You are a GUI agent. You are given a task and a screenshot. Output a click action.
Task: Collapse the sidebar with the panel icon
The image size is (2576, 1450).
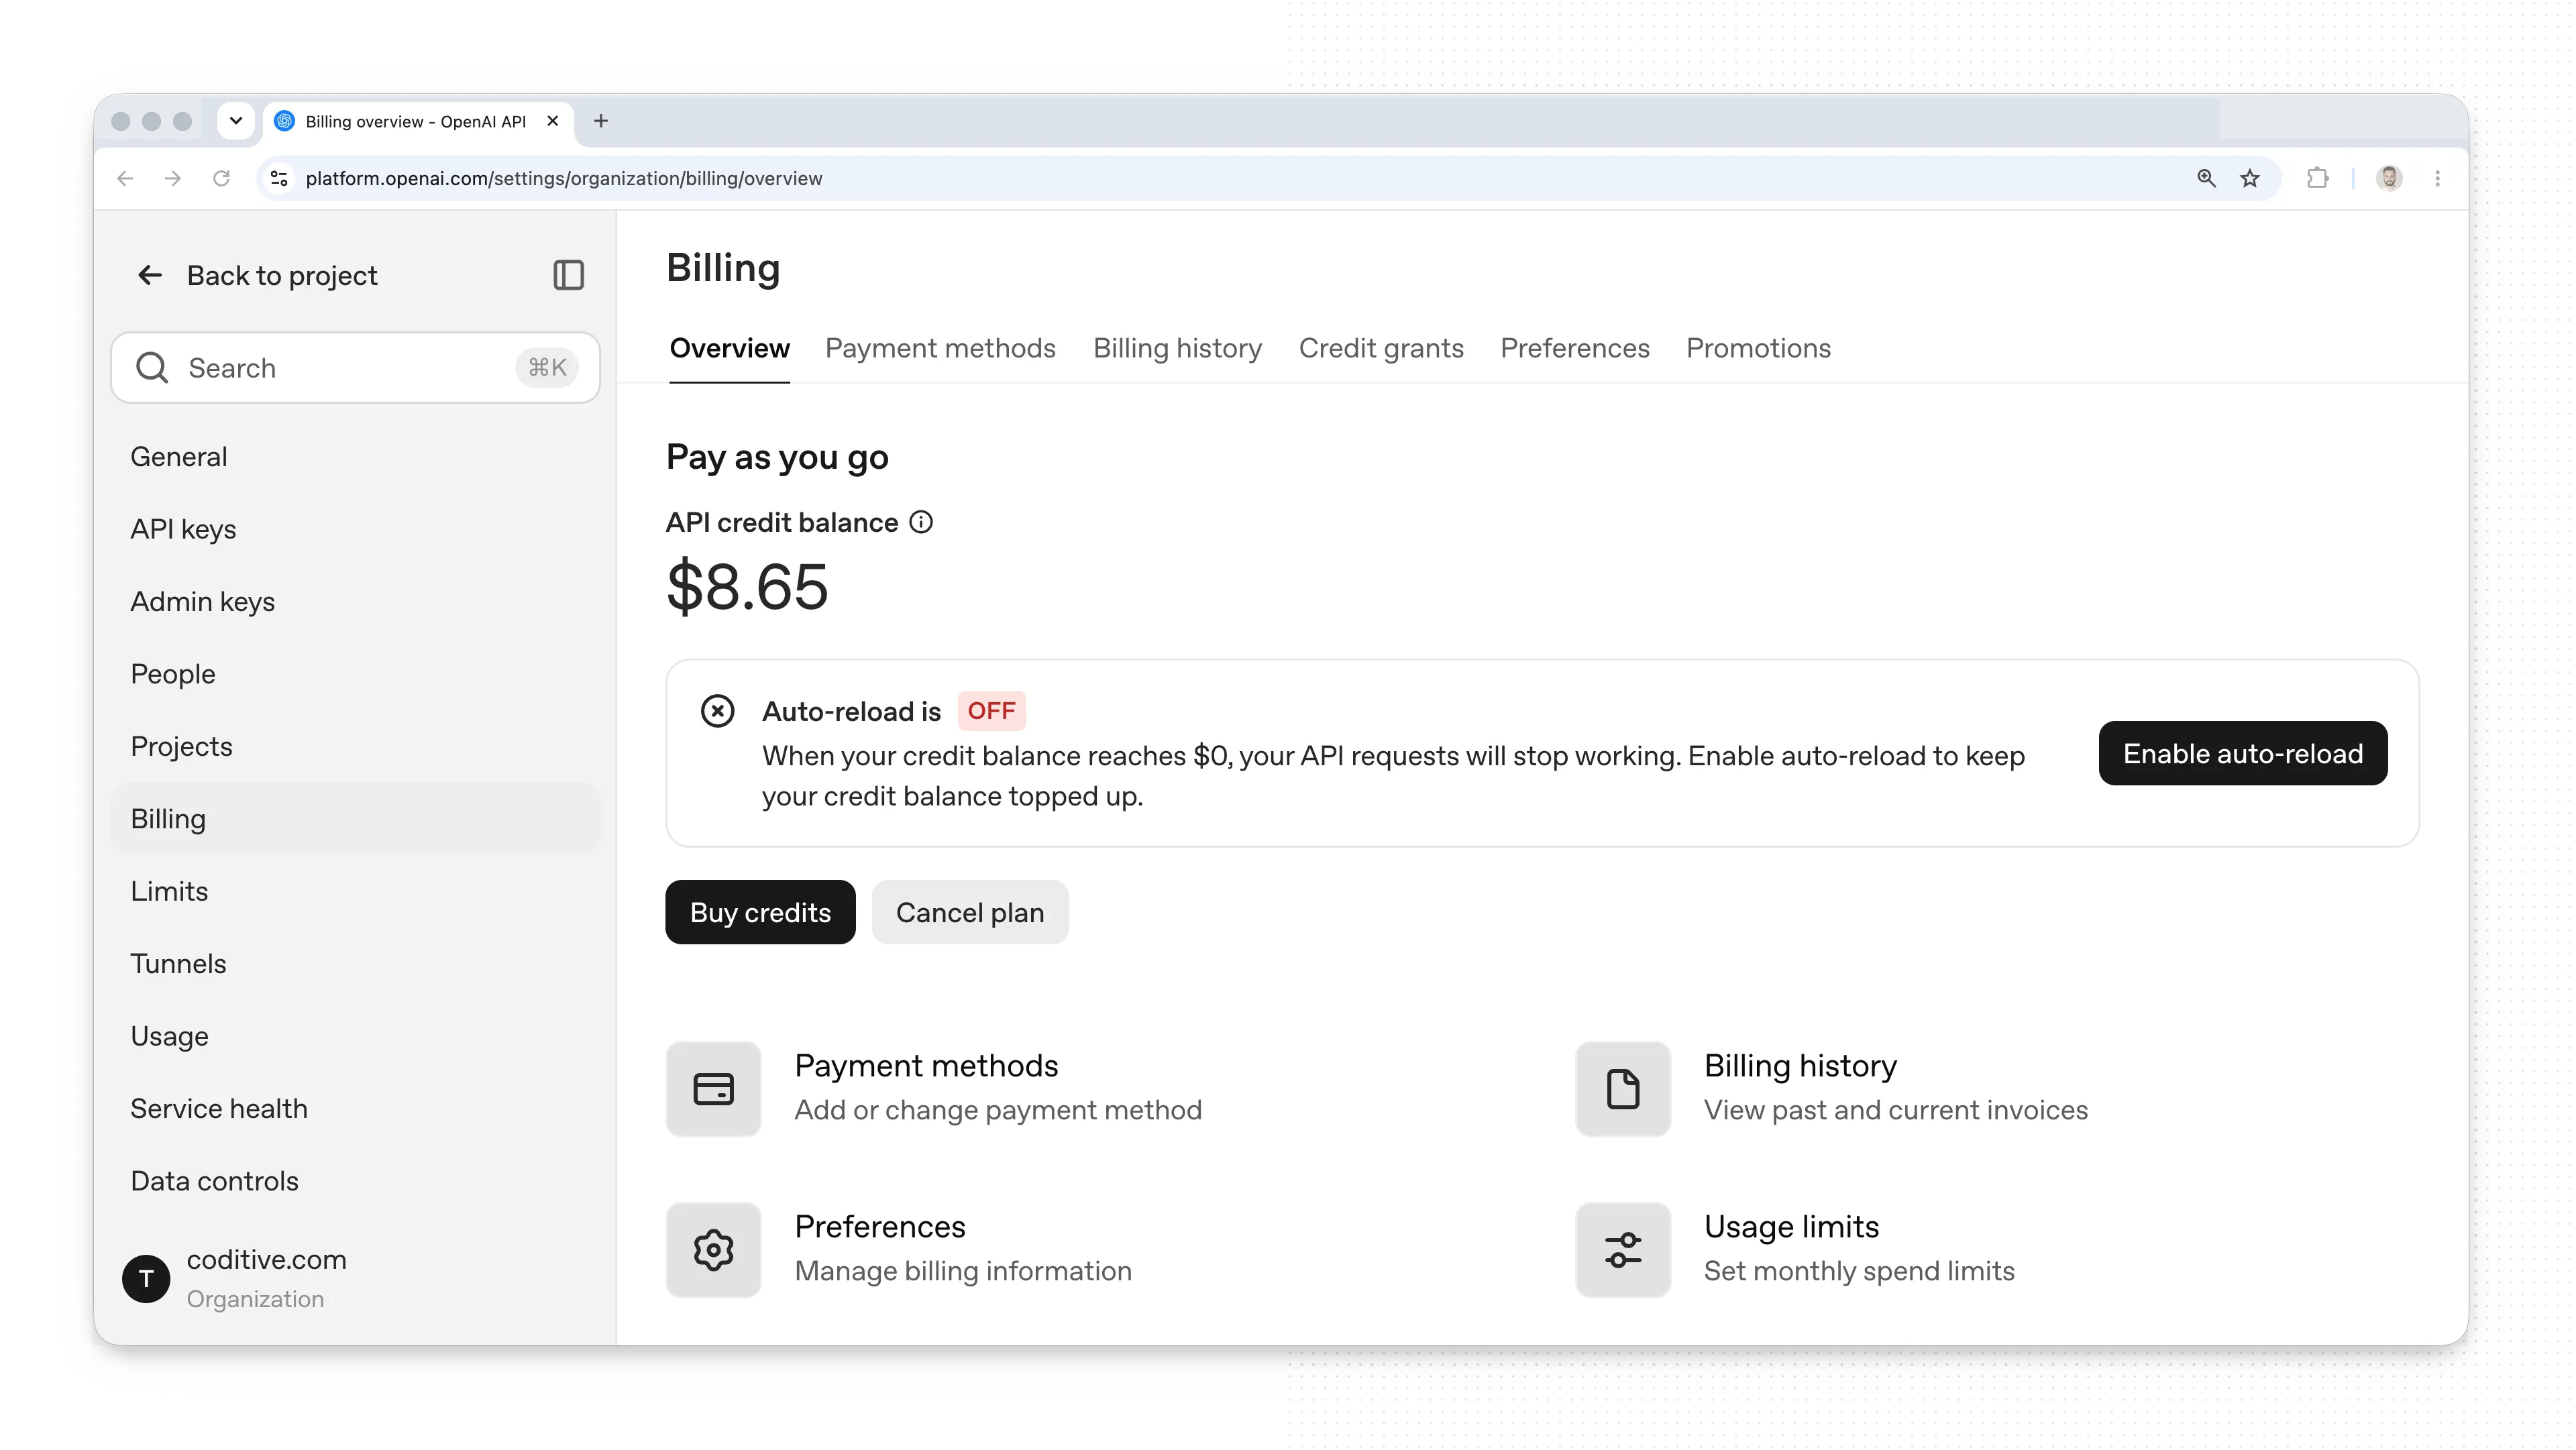click(x=568, y=275)
